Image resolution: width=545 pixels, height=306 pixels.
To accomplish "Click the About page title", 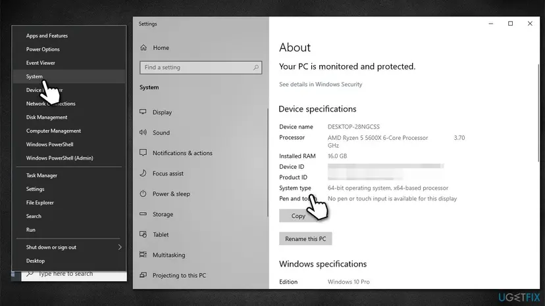I will (295, 47).
